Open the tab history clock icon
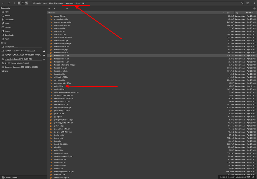 tap(254, 9)
